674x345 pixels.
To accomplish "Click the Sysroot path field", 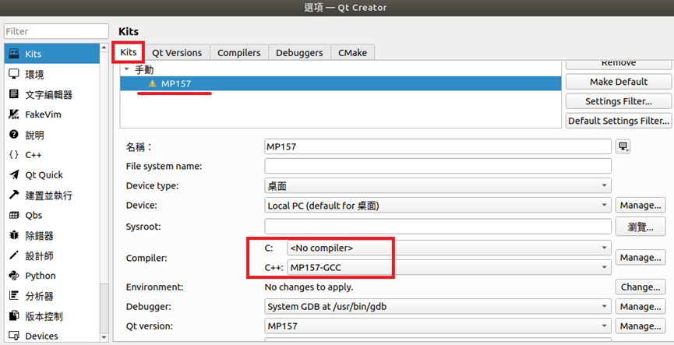I will point(438,227).
